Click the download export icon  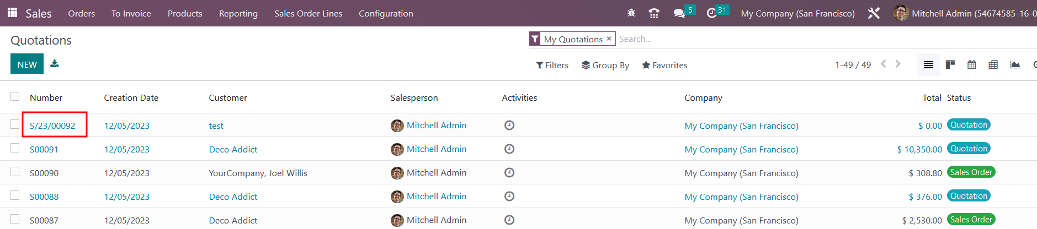(x=55, y=64)
